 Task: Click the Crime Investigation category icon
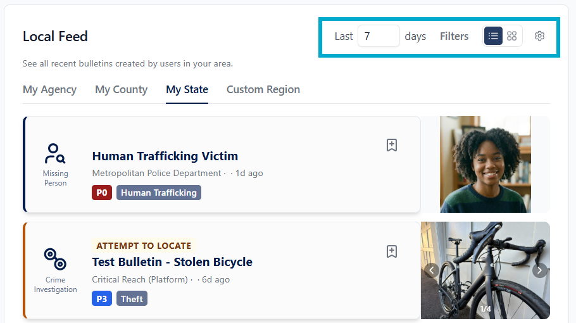click(55, 259)
